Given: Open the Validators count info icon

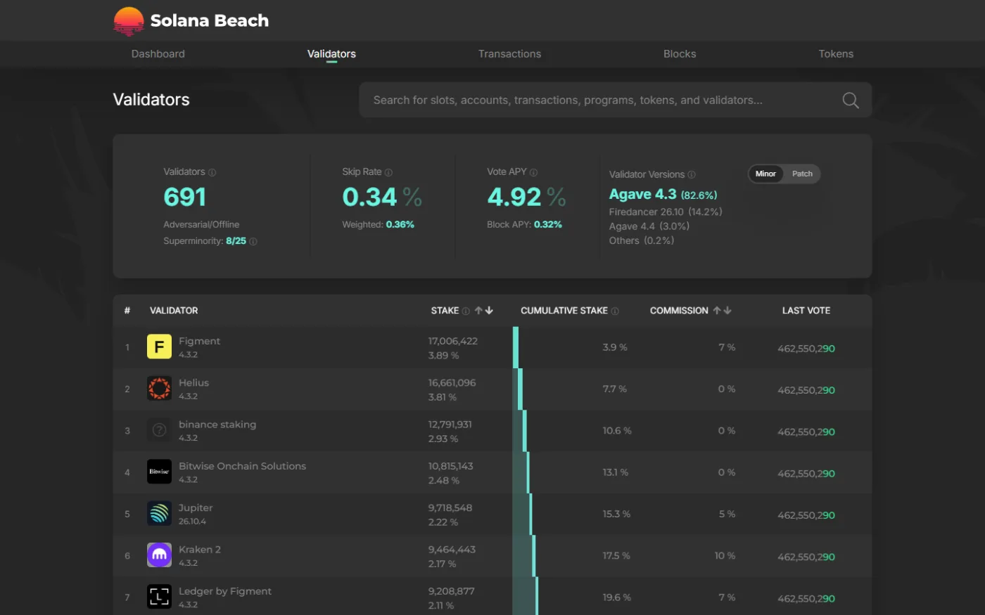Looking at the screenshot, I should [212, 172].
